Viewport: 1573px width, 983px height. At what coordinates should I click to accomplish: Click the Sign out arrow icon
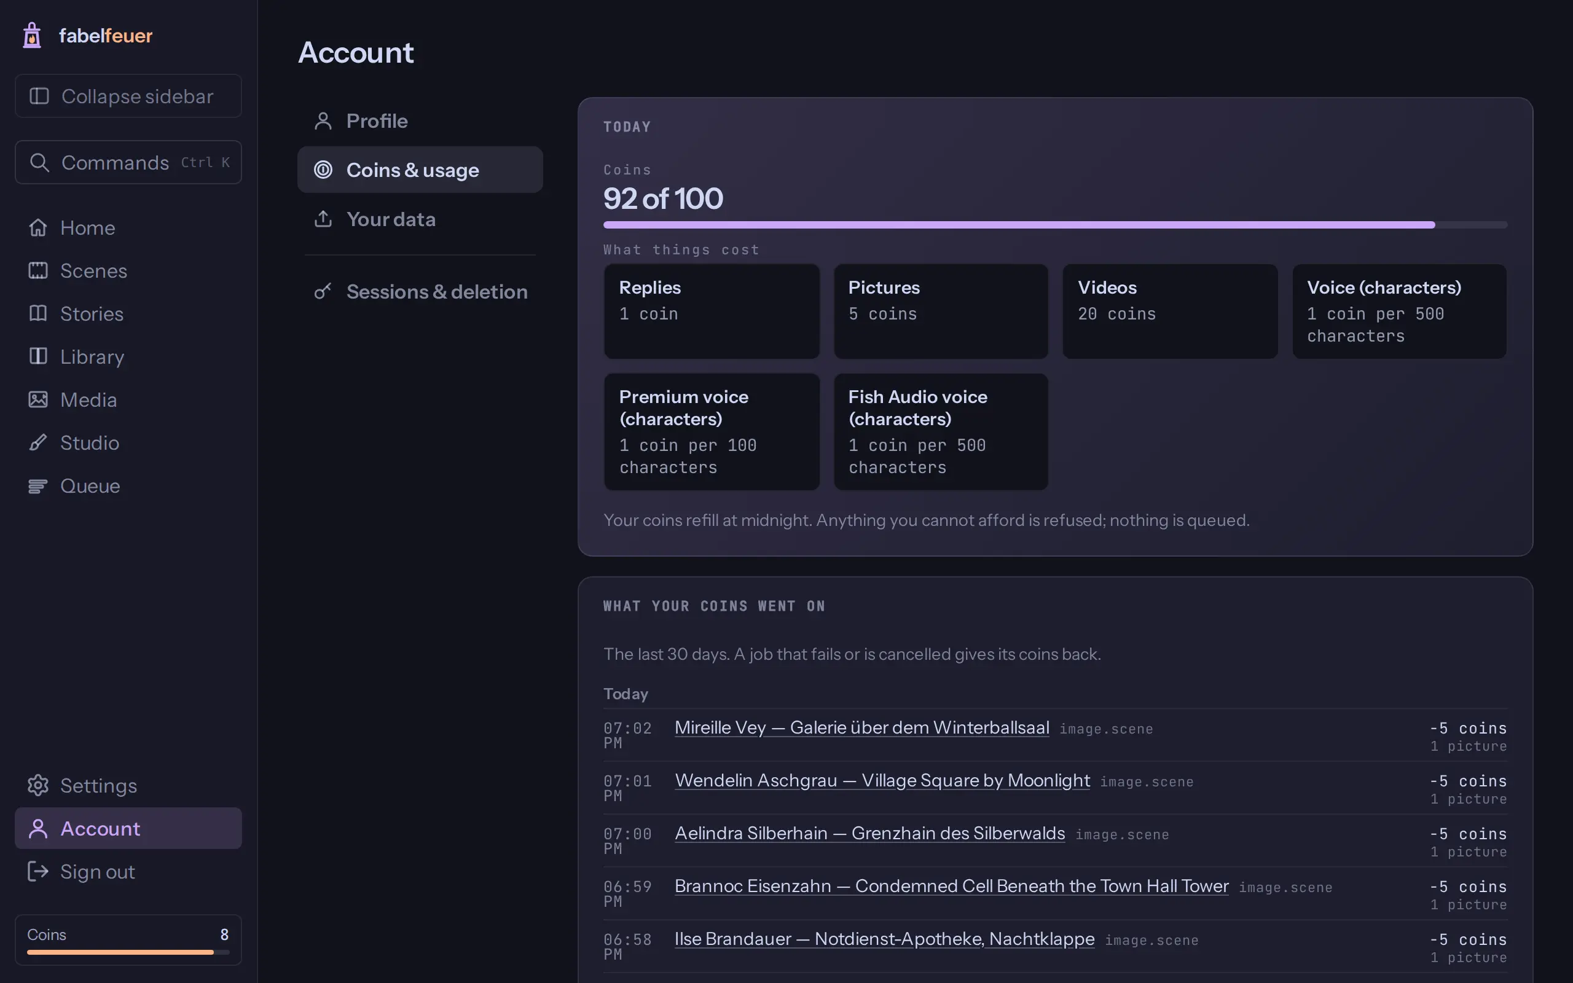click(37, 871)
